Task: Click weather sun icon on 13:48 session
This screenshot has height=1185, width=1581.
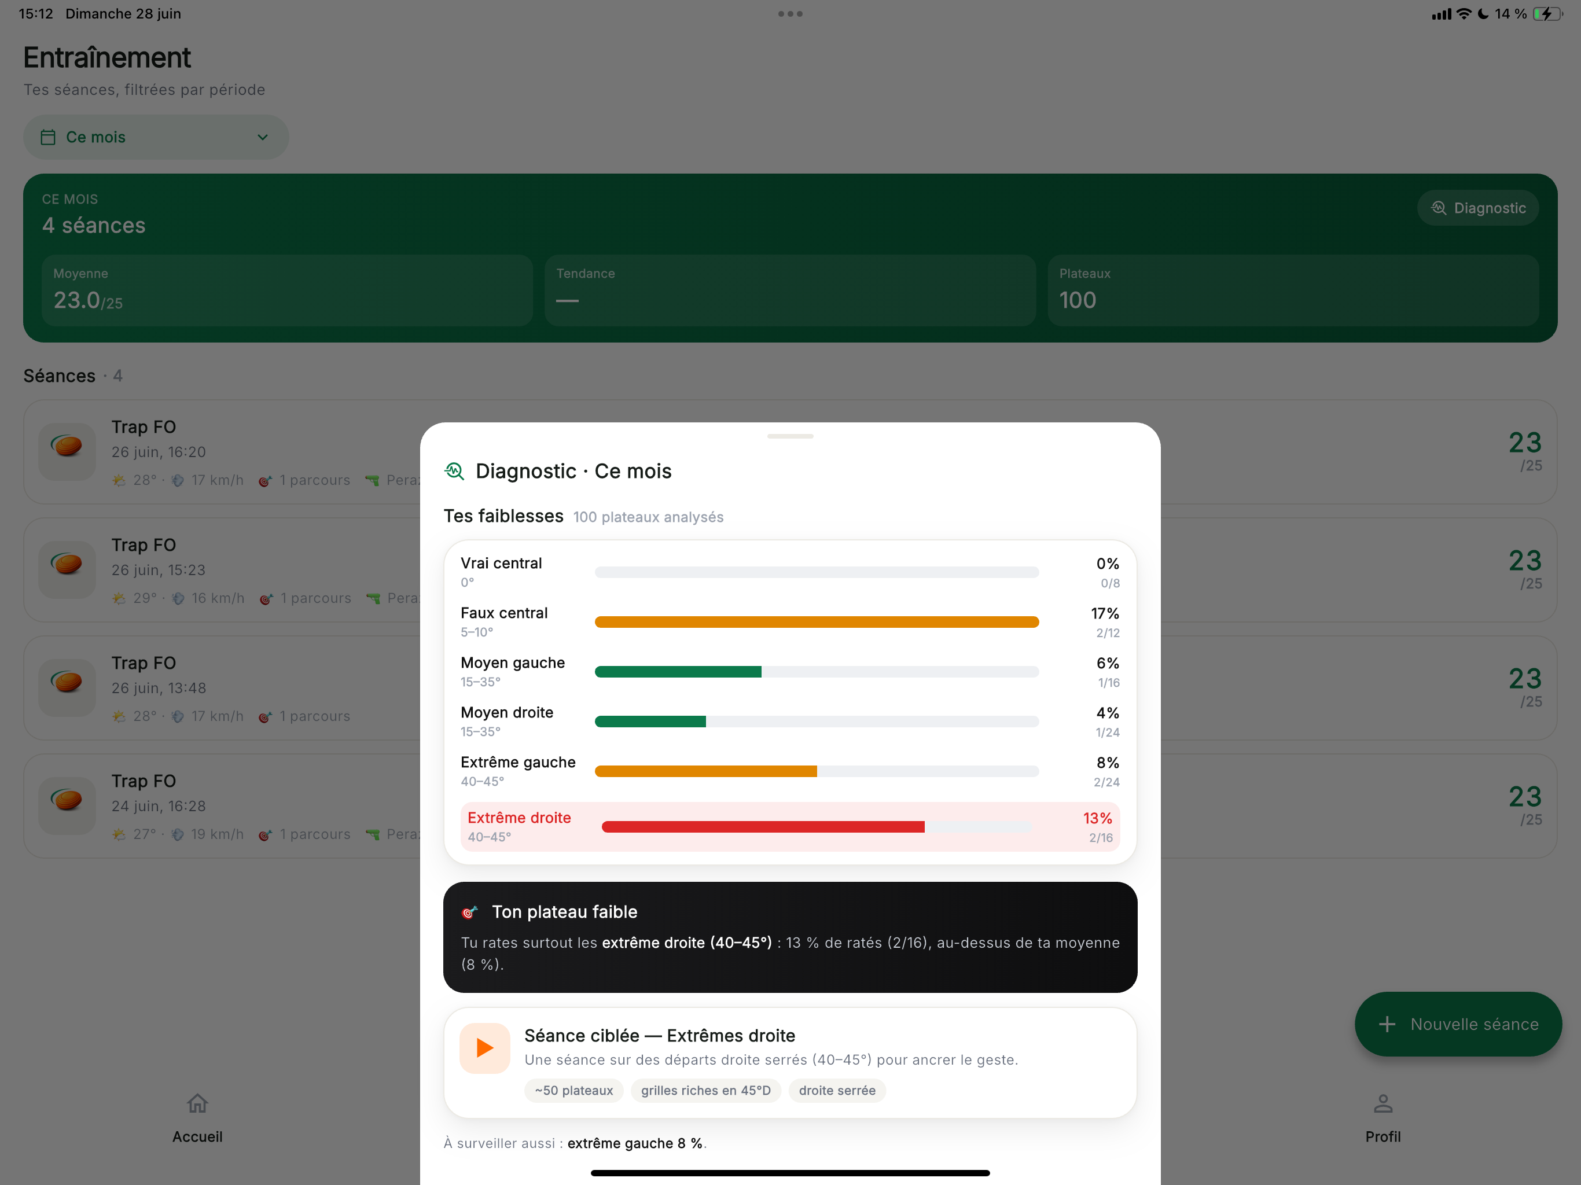Action: 119,716
